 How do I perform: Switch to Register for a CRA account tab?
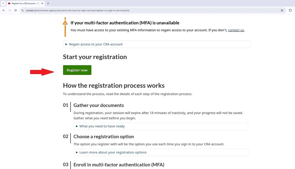[25, 3]
